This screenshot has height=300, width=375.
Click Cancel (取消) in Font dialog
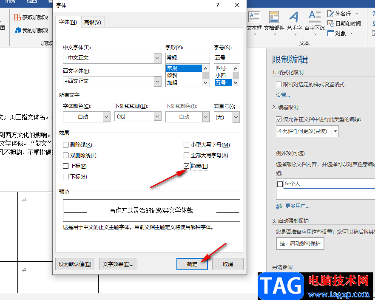pyautogui.click(x=228, y=264)
